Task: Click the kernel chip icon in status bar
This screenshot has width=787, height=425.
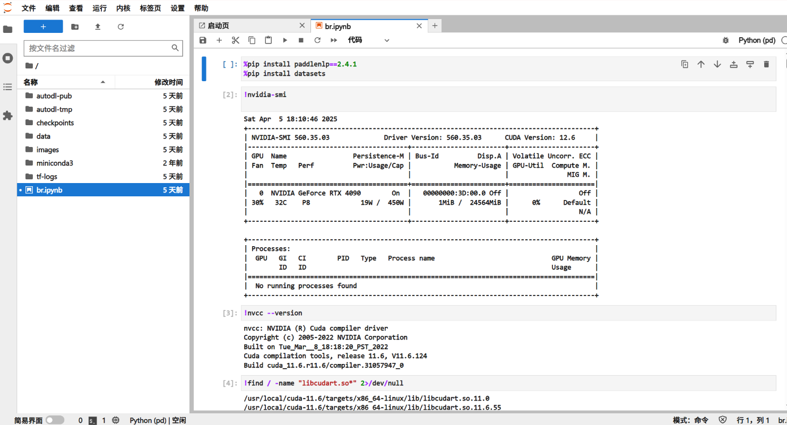Action: point(116,420)
